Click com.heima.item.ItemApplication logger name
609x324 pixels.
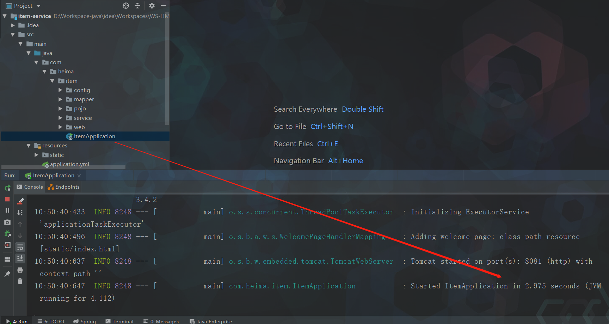click(292, 286)
